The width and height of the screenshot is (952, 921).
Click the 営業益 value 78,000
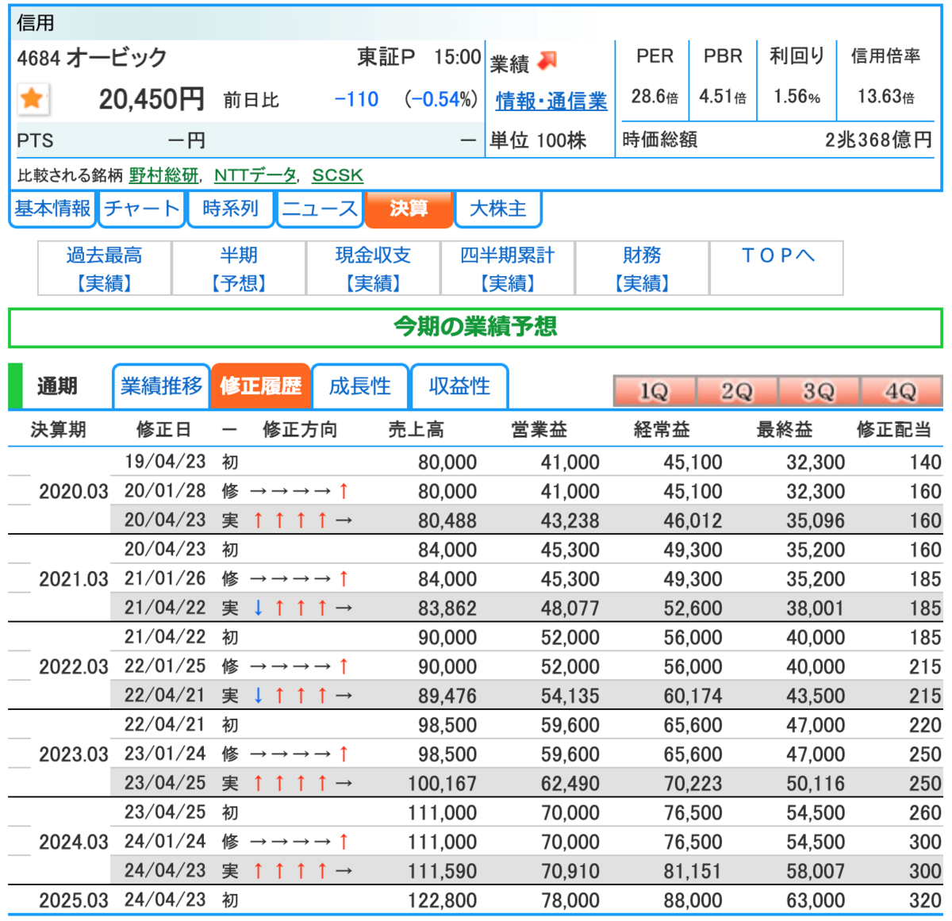click(570, 901)
